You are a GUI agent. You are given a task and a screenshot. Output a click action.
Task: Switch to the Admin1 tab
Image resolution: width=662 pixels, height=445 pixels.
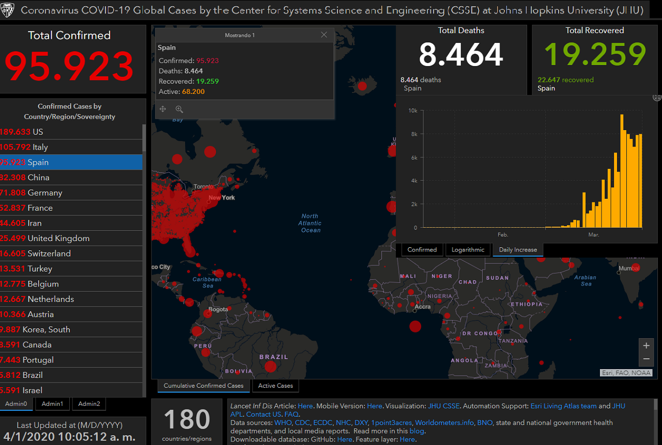pos(52,404)
